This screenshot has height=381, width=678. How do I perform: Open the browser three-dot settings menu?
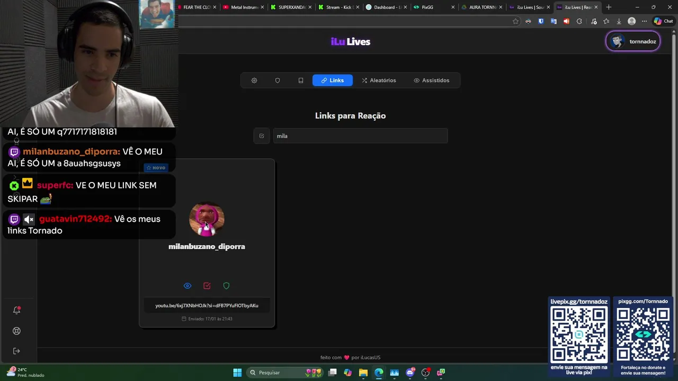[x=644, y=21]
